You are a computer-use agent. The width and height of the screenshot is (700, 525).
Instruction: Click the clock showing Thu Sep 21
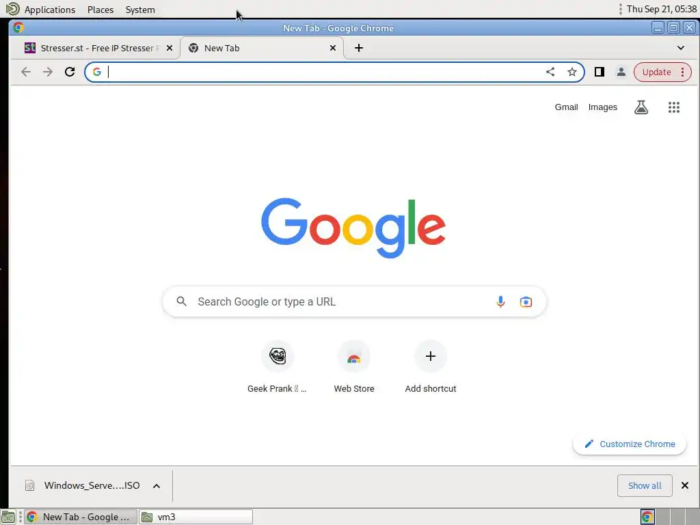(x=662, y=9)
